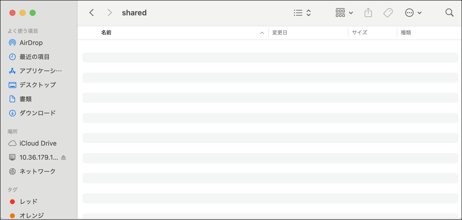Viewport: 462px width, 220px height.
Task: Sort by 変更日 column header
Action: pyautogui.click(x=280, y=33)
